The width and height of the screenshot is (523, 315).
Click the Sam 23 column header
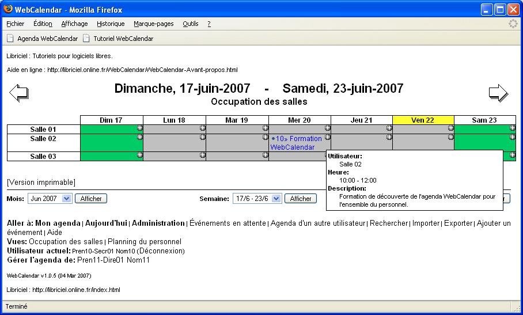484,120
